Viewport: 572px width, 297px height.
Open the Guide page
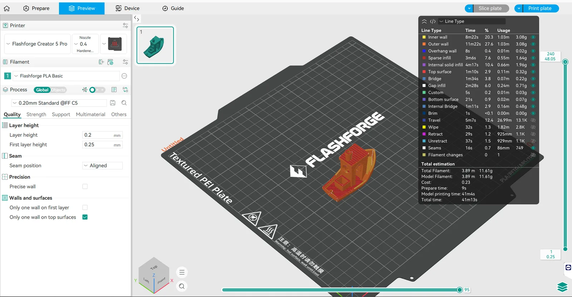pos(173,8)
